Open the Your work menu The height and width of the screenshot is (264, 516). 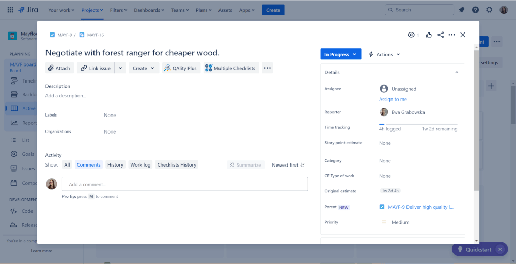click(61, 10)
